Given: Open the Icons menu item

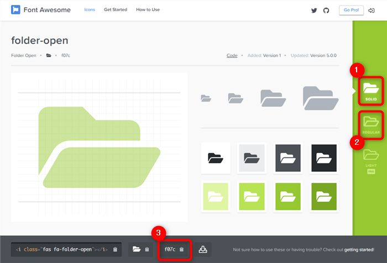Looking at the screenshot, I should 90,10.
